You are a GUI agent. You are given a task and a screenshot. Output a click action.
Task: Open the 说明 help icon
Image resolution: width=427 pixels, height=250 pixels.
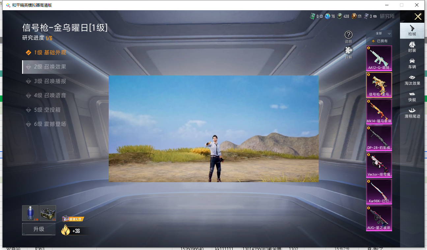(349, 35)
